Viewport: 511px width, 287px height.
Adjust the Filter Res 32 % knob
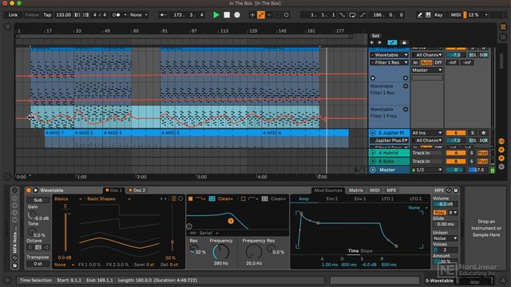coord(193,249)
